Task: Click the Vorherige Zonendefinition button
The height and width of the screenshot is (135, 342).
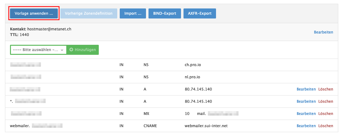Action: 89,13
